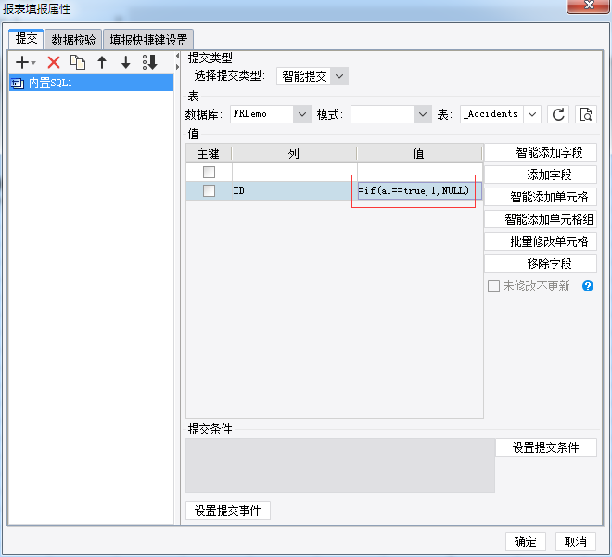Copy the selected submit item
This screenshot has width=612, height=557.
point(78,62)
